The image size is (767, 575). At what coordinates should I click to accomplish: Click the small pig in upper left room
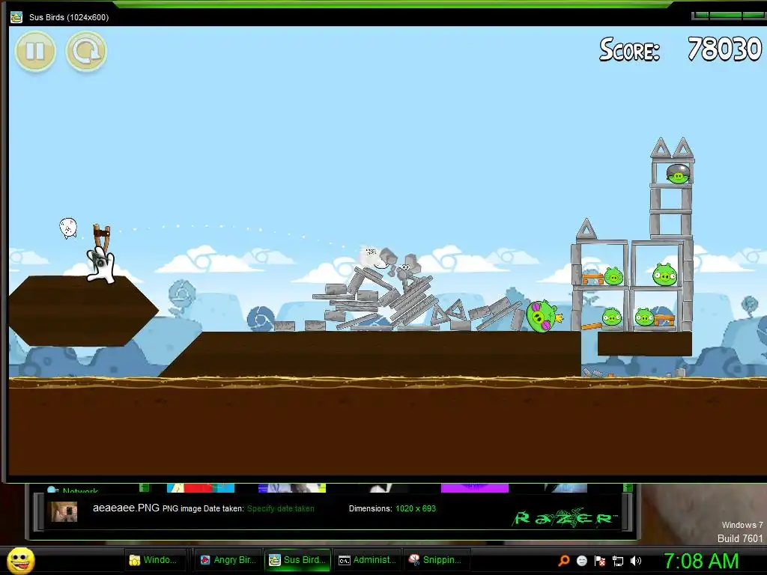(x=613, y=276)
